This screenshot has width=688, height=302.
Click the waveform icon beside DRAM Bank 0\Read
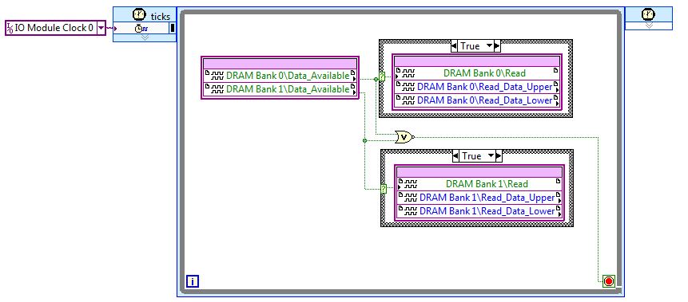tap(408, 73)
